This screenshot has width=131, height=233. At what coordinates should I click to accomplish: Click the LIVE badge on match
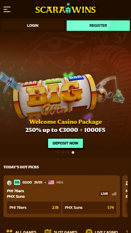[x=105, y=194]
